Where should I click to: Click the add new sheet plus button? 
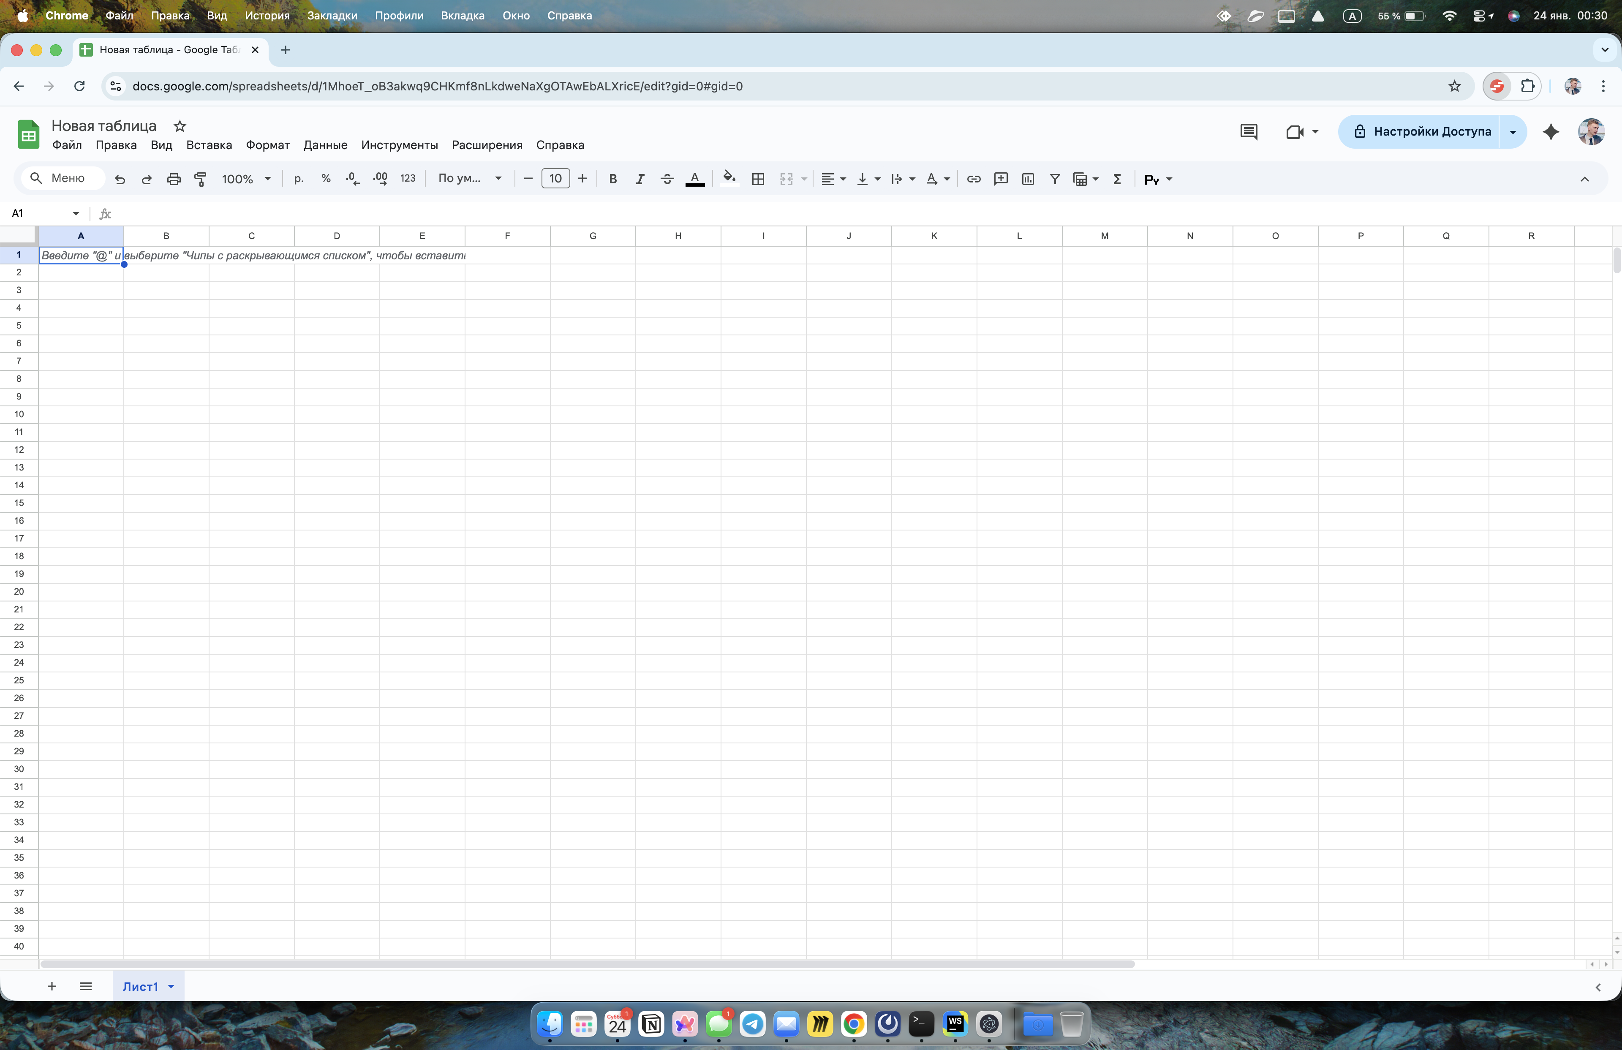pyautogui.click(x=52, y=987)
